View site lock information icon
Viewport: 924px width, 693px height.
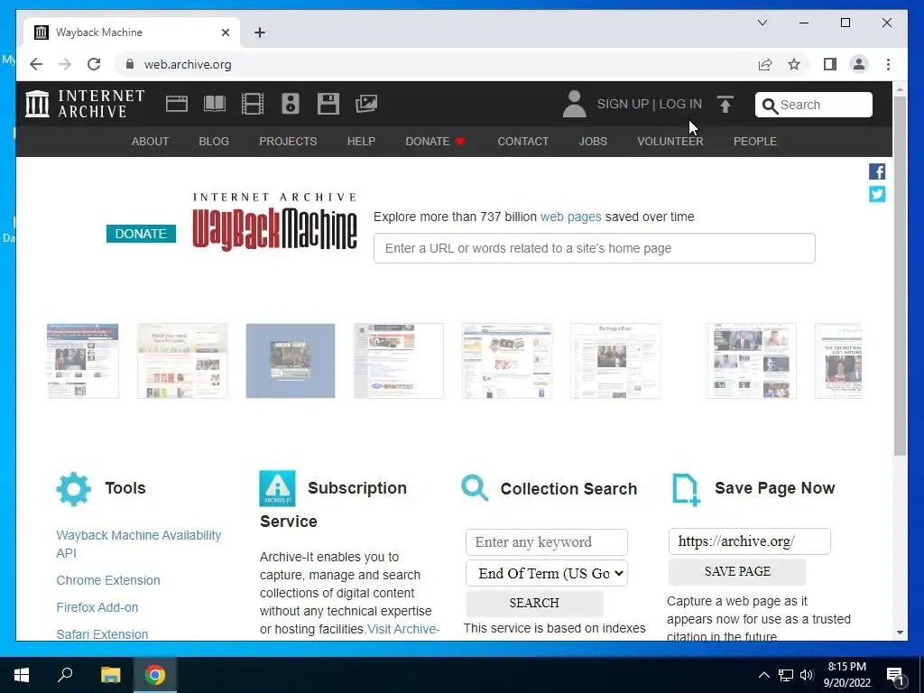click(x=130, y=64)
